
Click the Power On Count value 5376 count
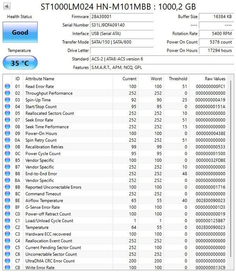click(x=216, y=42)
